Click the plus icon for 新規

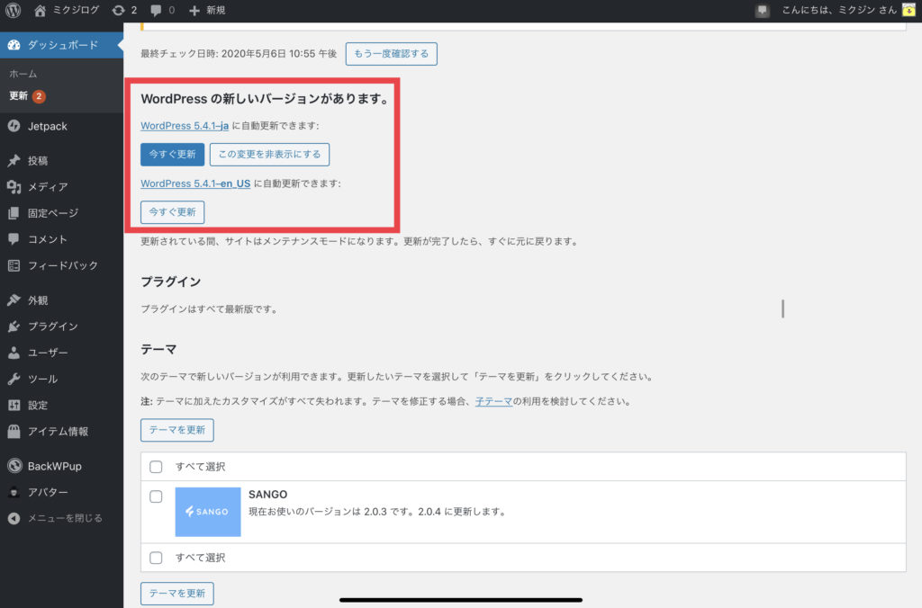194,11
